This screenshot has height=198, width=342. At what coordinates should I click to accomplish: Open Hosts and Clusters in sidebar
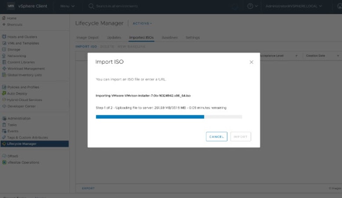coord(22,37)
